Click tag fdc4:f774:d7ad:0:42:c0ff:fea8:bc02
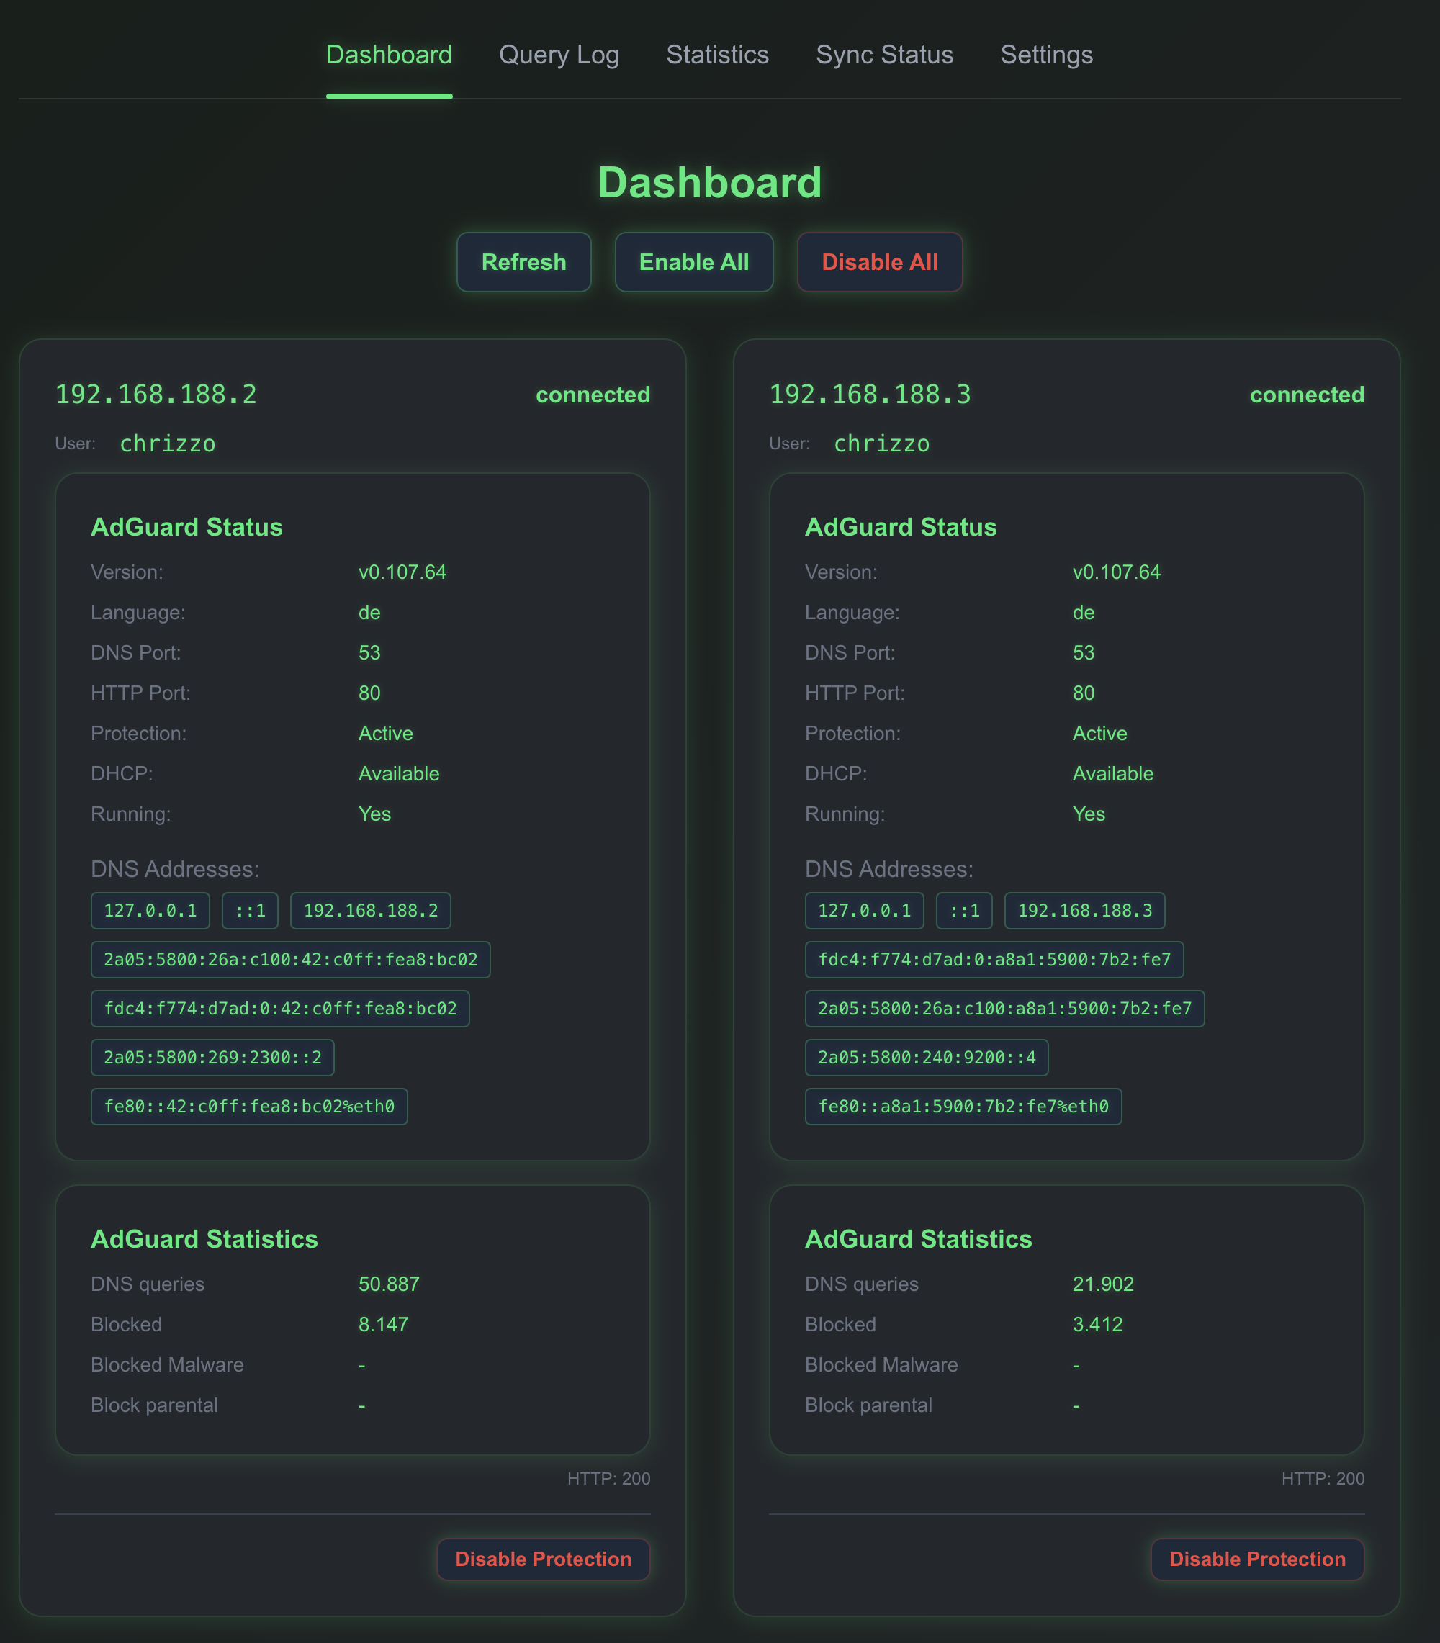Screen dimensions: 1440x1643 pos(281,1008)
